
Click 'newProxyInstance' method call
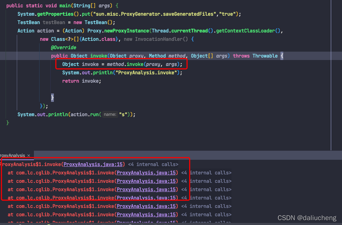[127, 31]
